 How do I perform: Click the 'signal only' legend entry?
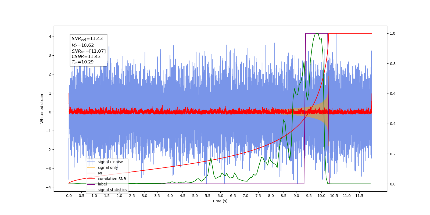coord(108,167)
